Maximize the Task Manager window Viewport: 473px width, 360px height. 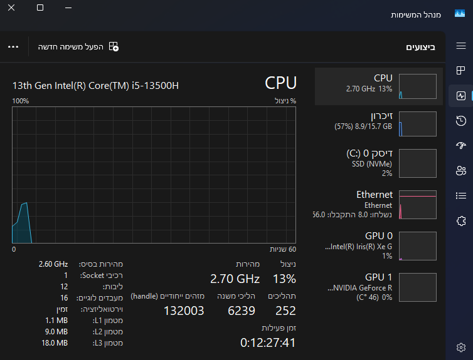tap(40, 8)
